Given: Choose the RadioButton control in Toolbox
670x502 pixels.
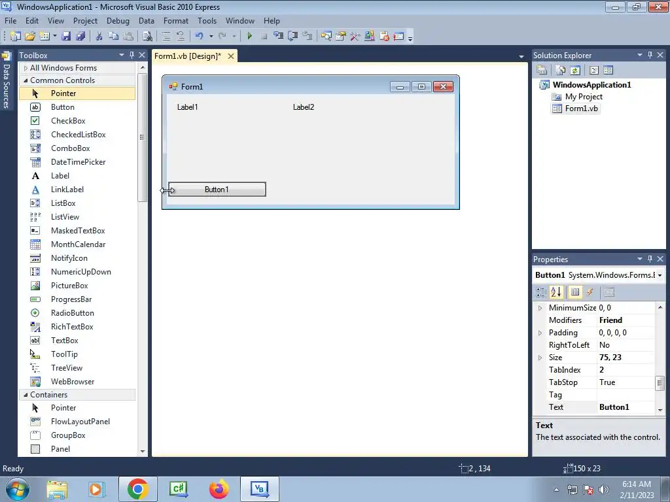Looking at the screenshot, I should (77, 313).
